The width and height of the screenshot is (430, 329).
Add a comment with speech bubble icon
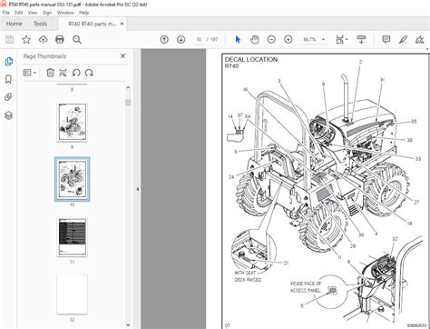(x=386, y=39)
